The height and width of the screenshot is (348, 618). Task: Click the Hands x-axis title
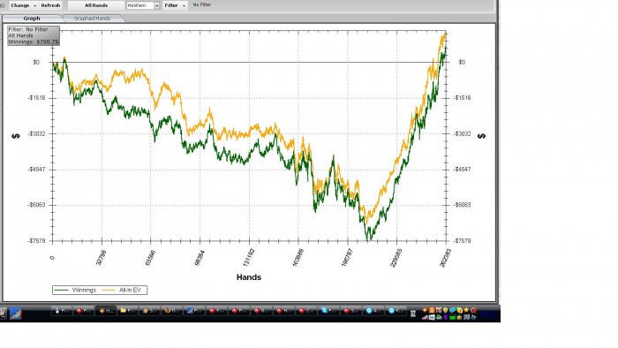(x=249, y=277)
